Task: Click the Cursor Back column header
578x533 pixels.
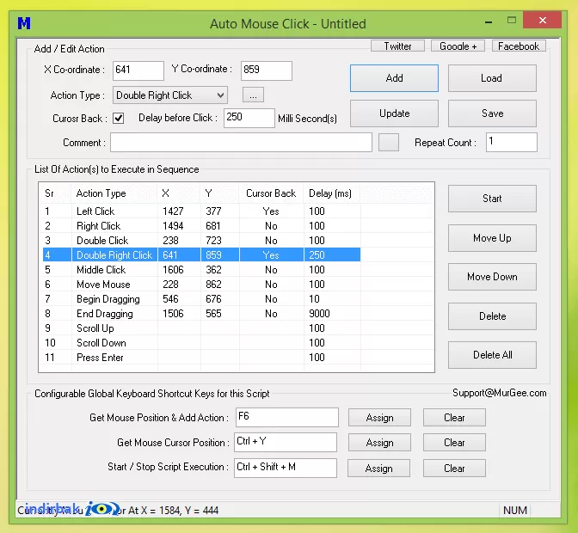Action: (x=272, y=193)
